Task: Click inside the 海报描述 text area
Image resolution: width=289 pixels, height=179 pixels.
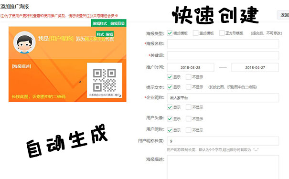Action: 223,167
